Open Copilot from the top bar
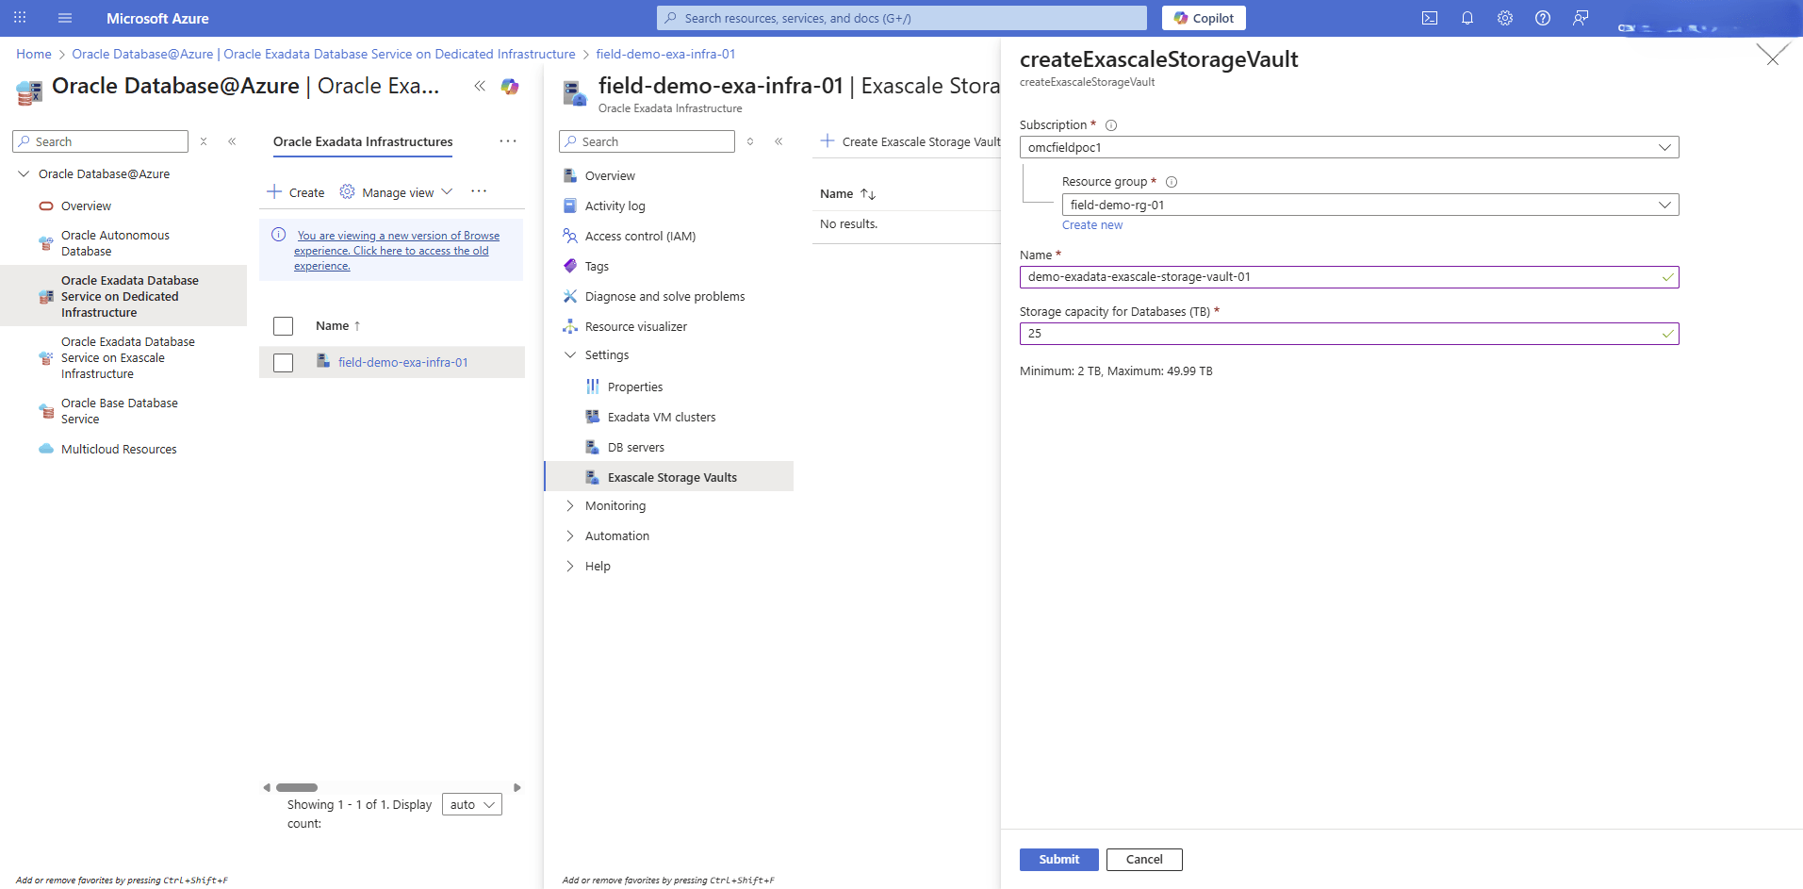The image size is (1803, 889). coord(1204,17)
